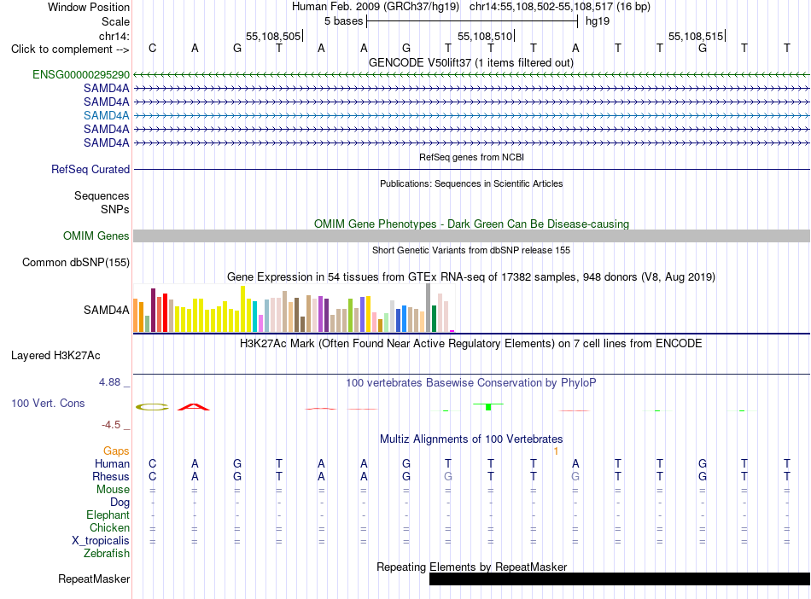Click the C base in the Human alignment row
811x599 pixels.
pos(152,463)
